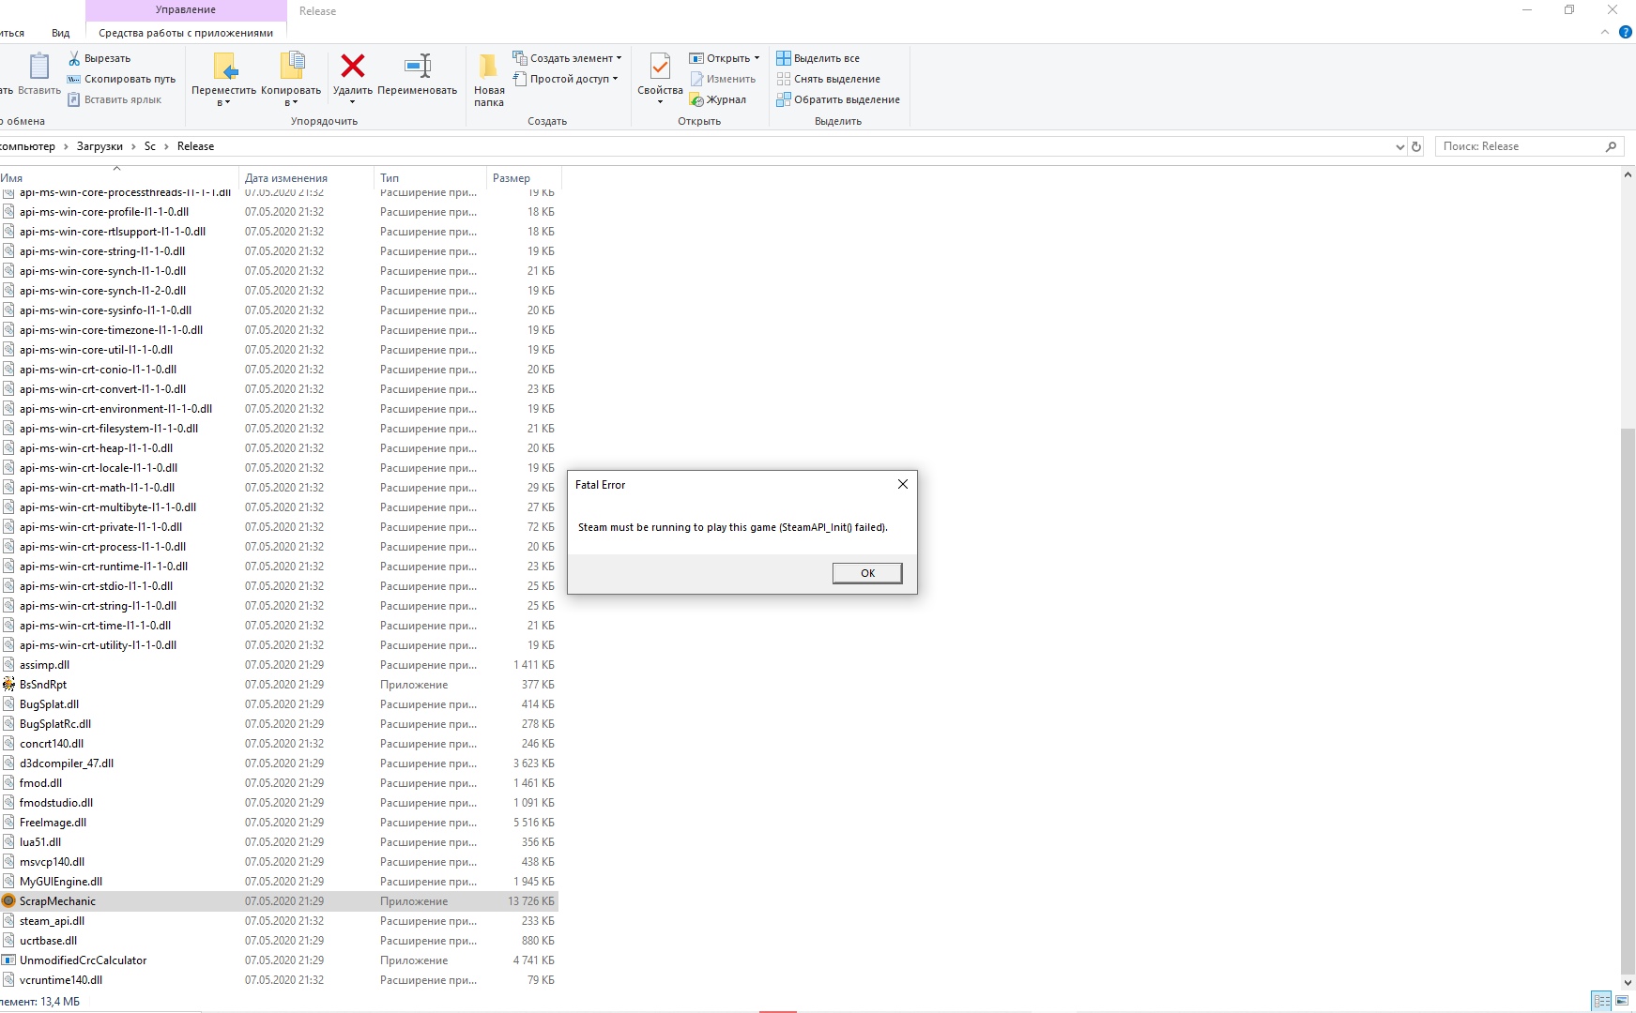The width and height of the screenshot is (1636, 1013).
Task: Switch to large icons view in the status bar
Action: (x=1622, y=1001)
